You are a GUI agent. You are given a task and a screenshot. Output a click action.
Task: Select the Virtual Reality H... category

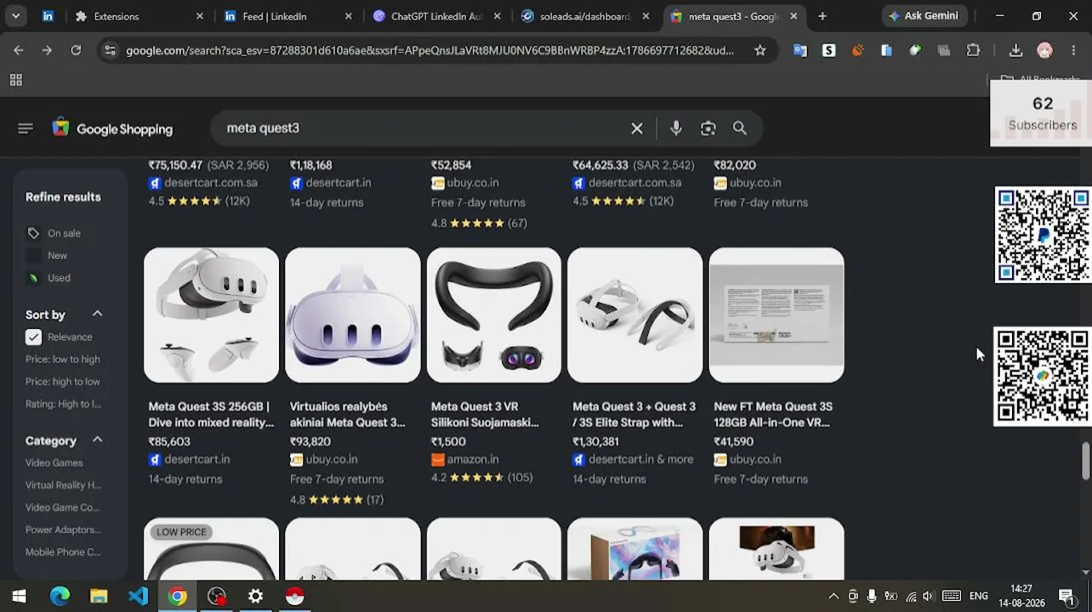63,485
